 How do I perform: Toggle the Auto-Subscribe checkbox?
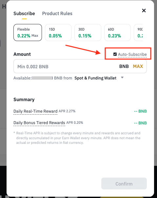coord(115,54)
